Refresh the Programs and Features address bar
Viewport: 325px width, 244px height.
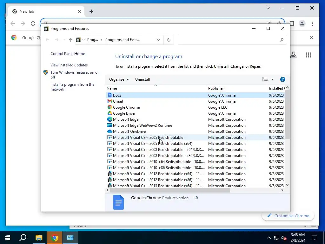[169, 40]
